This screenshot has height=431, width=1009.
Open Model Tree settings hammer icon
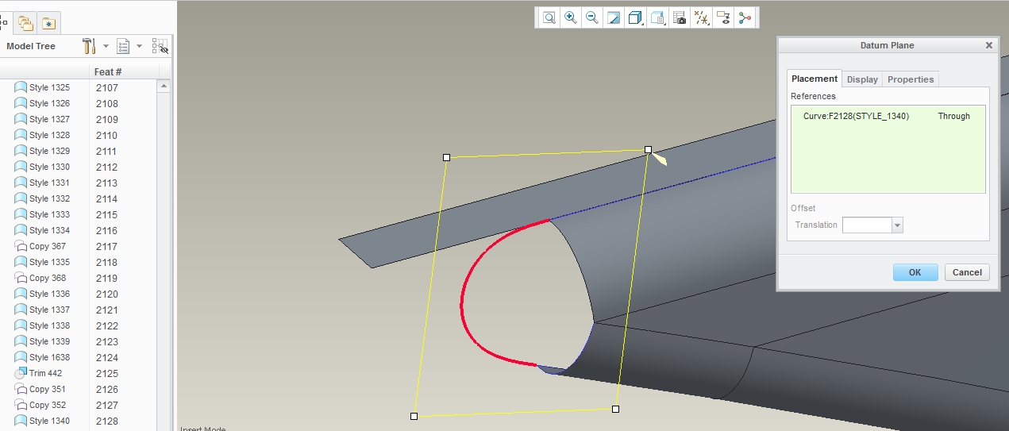pos(90,46)
